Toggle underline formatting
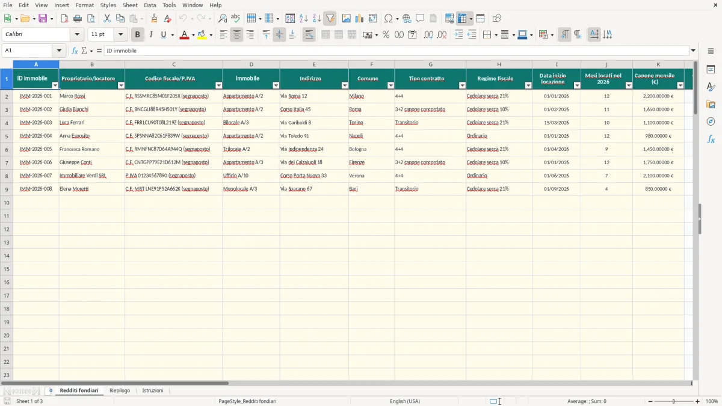This screenshot has width=722, height=406. [163, 35]
